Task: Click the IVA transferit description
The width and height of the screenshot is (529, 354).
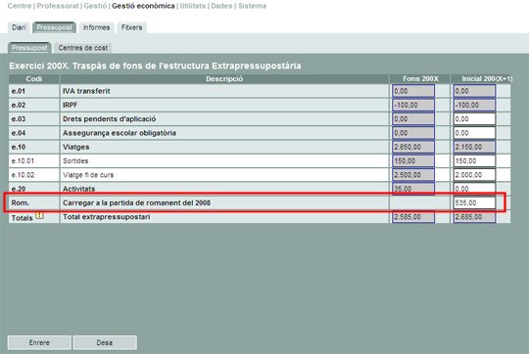Action: 86,91
